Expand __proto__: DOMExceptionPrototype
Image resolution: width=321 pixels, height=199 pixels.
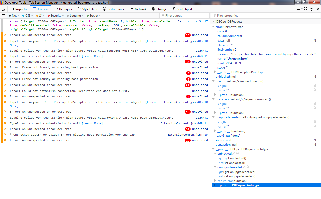[215, 72]
